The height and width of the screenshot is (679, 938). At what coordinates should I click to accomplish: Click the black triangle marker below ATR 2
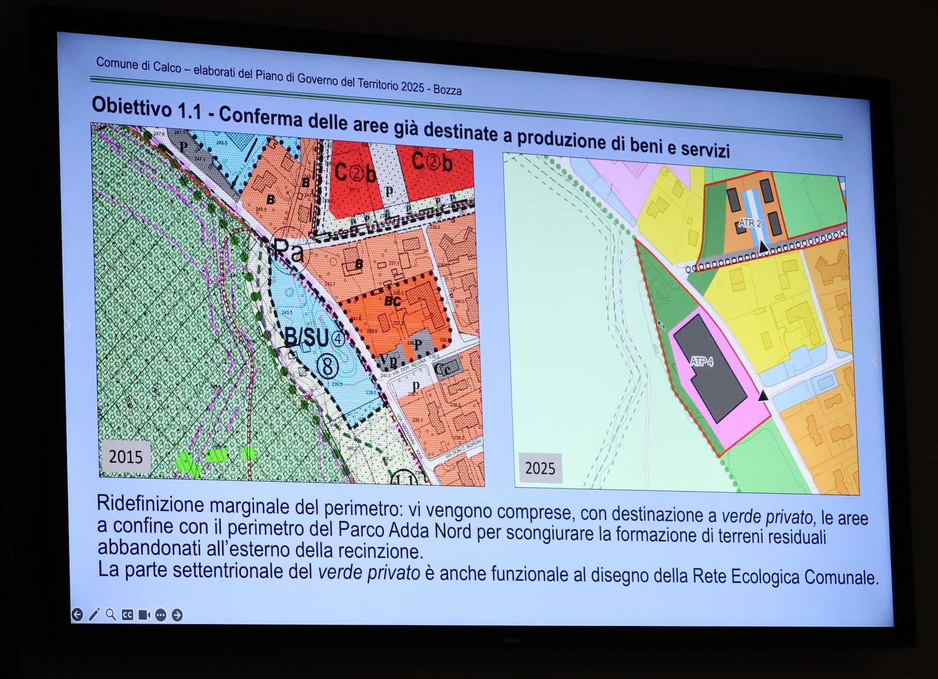[764, 246]
